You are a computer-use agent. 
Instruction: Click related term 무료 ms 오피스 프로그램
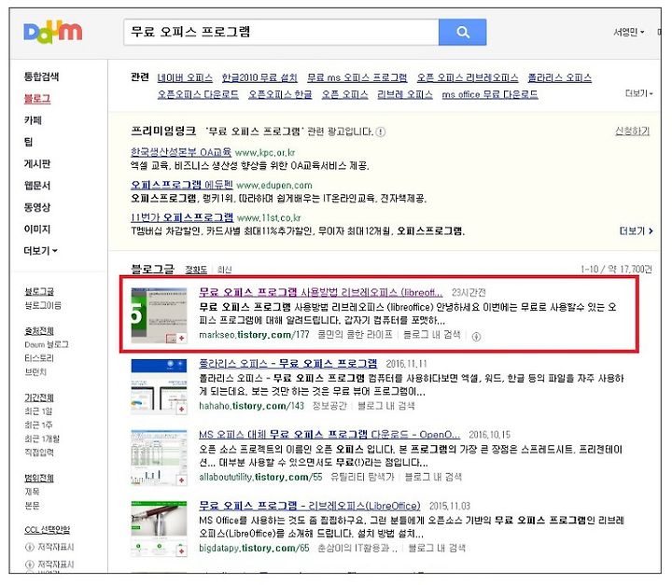point(357,78)
